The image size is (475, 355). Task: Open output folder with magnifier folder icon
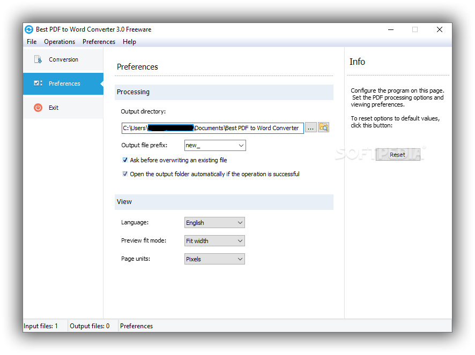point(323,127)
